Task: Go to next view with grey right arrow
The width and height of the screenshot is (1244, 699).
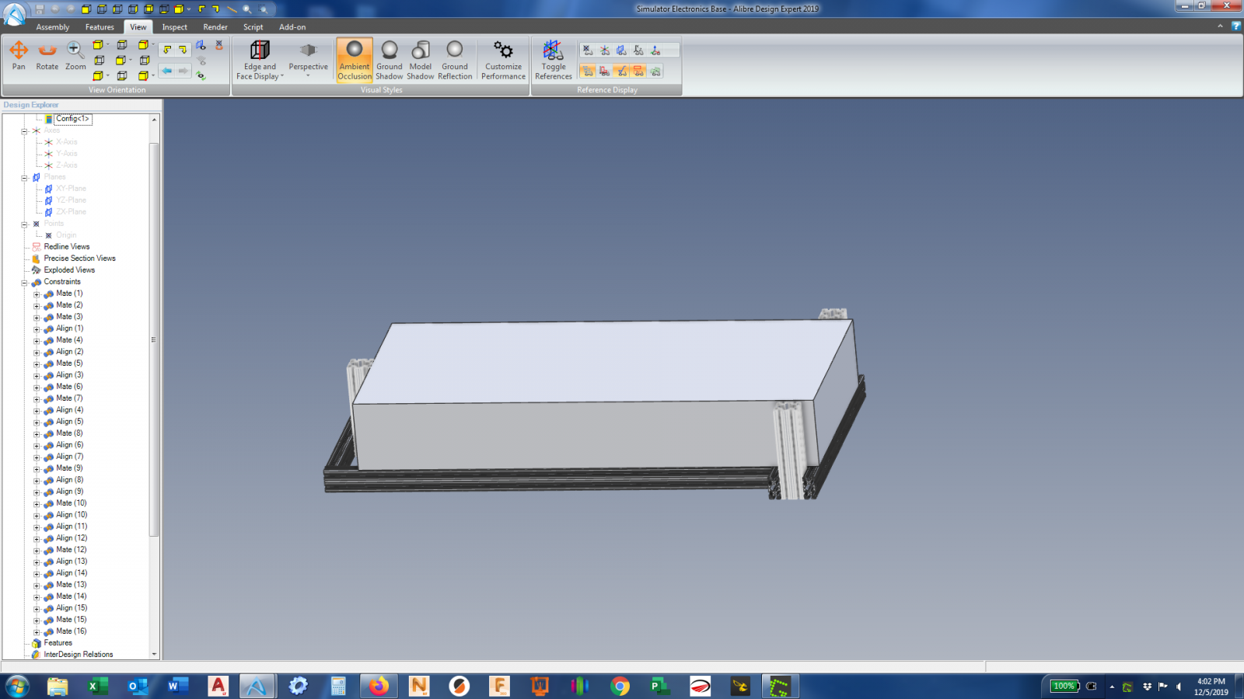Action: coord(183,71)
